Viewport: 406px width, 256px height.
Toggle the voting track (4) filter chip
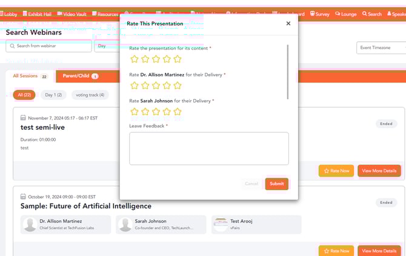pyautogui.click(x=90, y=95)
